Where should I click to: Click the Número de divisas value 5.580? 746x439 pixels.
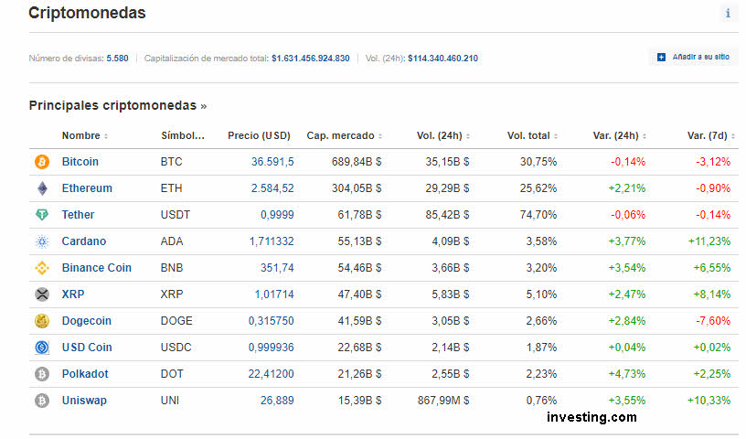click(117, 59)
